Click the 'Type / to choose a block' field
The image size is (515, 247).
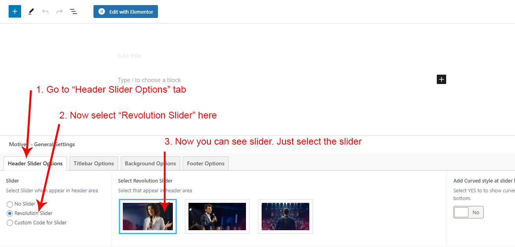pyautogui.click(x=149, y=80)
